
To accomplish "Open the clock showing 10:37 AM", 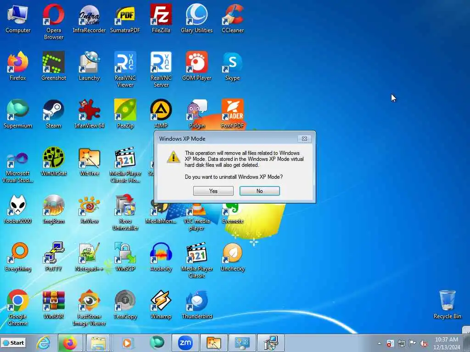I will click(x=447, y=343).
